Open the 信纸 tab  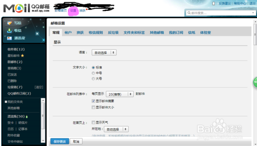tap(192, 32)
